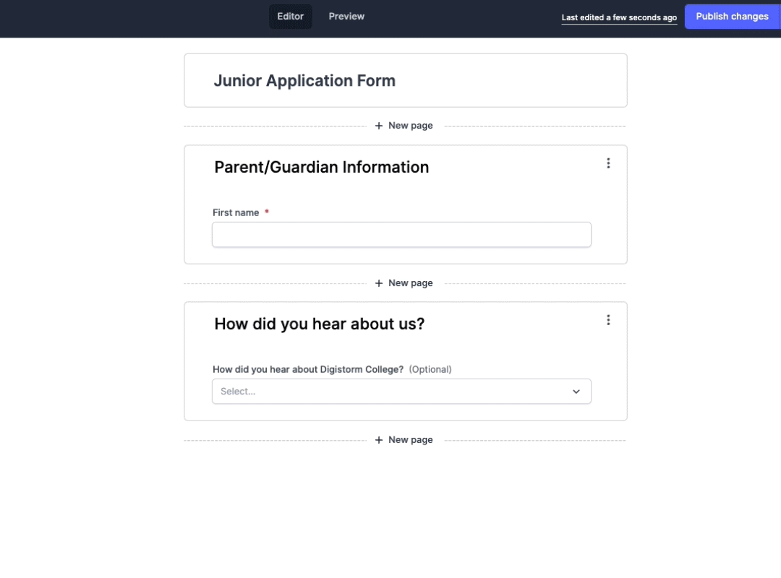Select the Parent/Guardian Information heading
Screen dimensions: 781x578
click(x=321, y=168)
